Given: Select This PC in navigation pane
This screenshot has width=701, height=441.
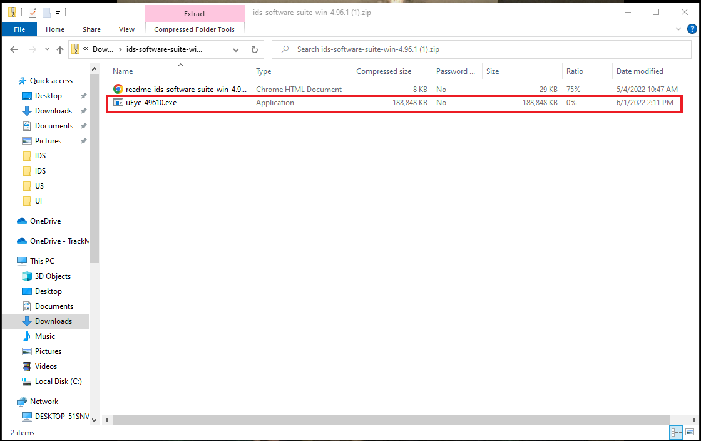Looking at the screenshot, I should (x=42, y=261).
